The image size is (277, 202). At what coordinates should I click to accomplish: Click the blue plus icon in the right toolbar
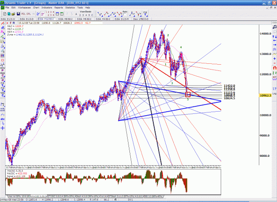pos(274,58)
